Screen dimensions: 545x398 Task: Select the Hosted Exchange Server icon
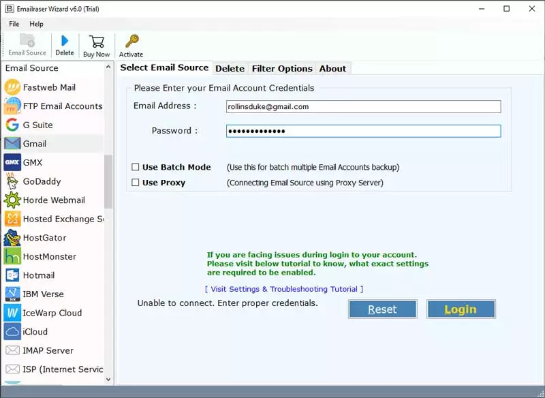click(12, 219)
